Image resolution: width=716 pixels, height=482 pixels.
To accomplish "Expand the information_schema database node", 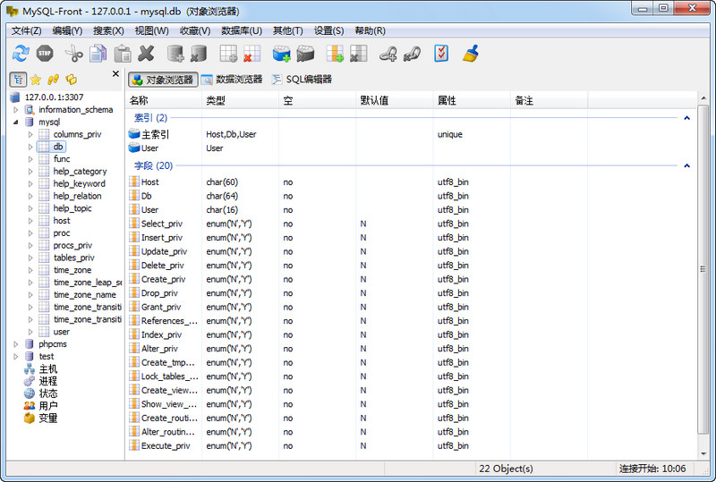I will (x=15, y=109).
